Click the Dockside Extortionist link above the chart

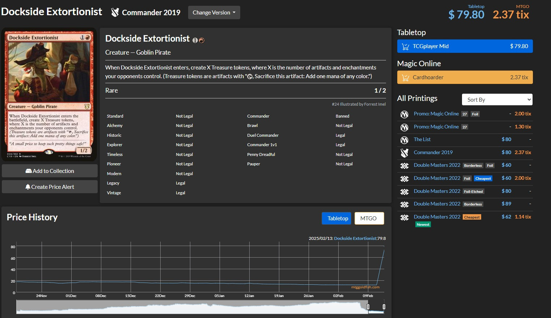pos(355,238)
